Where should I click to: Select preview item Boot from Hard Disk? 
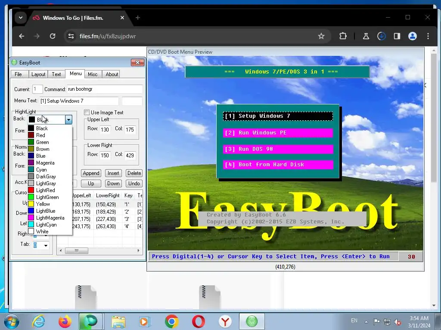coord(278,165)
